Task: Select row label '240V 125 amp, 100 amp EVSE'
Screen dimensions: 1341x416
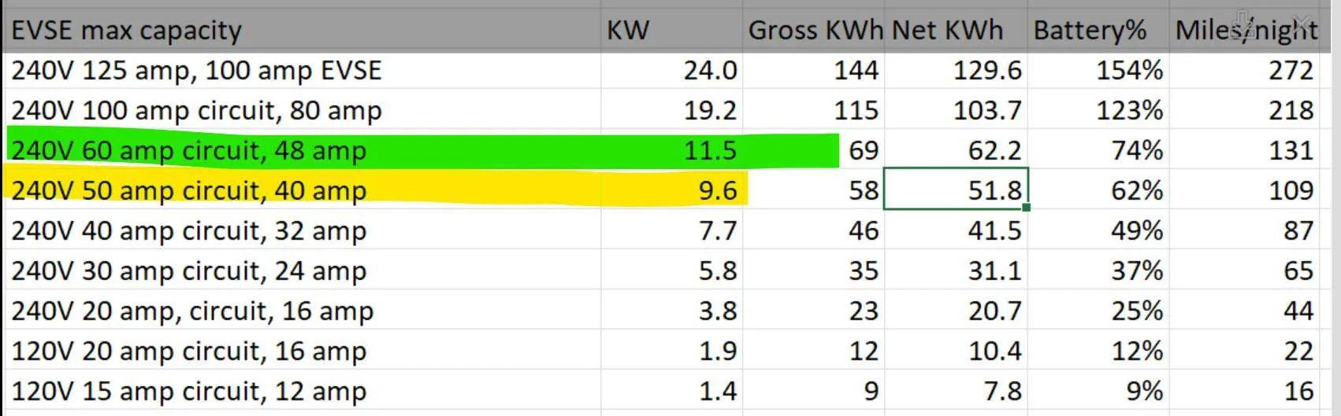Action: [x=196, y=71]
